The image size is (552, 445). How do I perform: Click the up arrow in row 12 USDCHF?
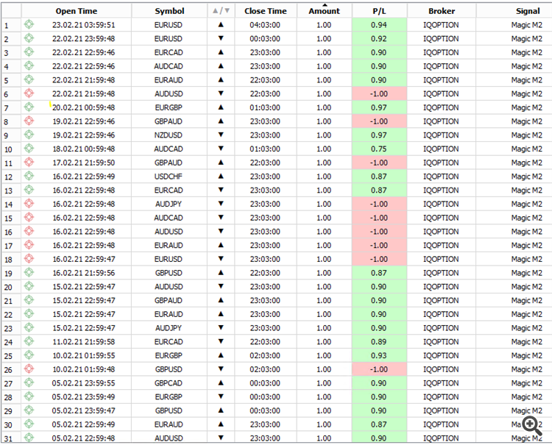point(221,177)
